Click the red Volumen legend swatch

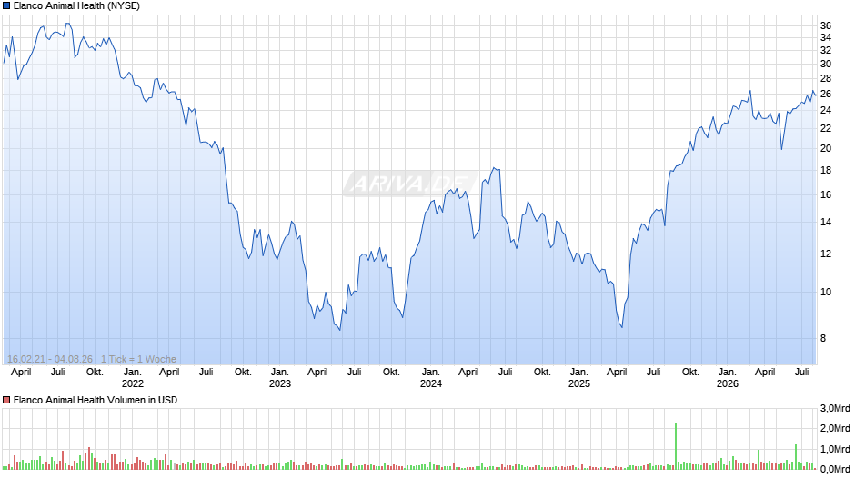6,400
